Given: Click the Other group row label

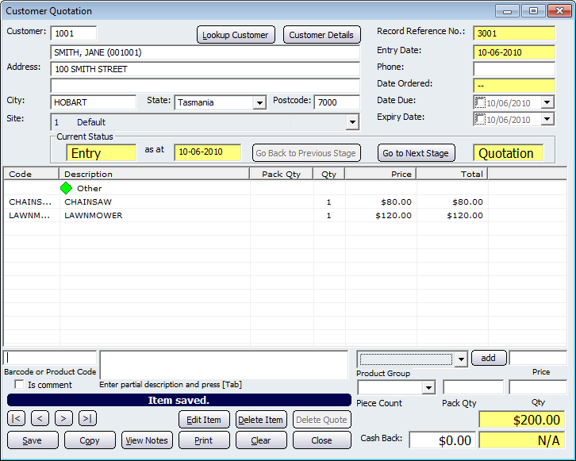Looking at the screenshot, I should tap(90, 188).
